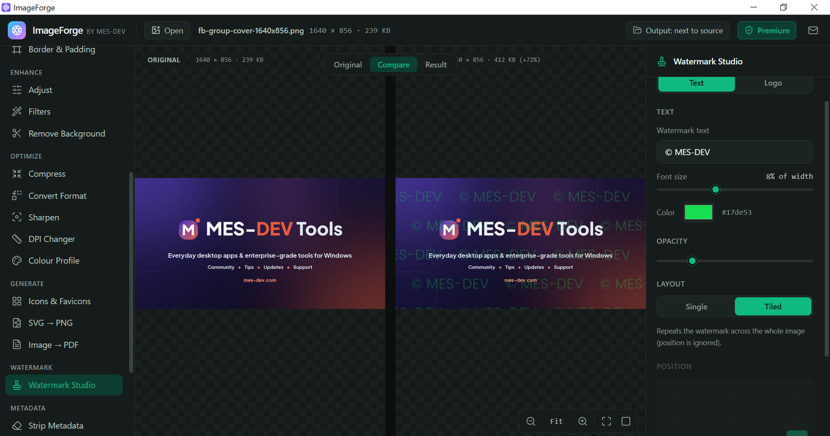Open an image file with Open button
830x436 pixels.
click(x=167, y=31)
